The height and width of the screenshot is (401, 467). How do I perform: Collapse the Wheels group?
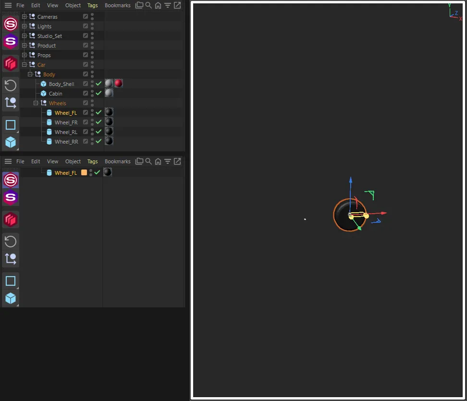pyautogui.click(x=36, y=103)
